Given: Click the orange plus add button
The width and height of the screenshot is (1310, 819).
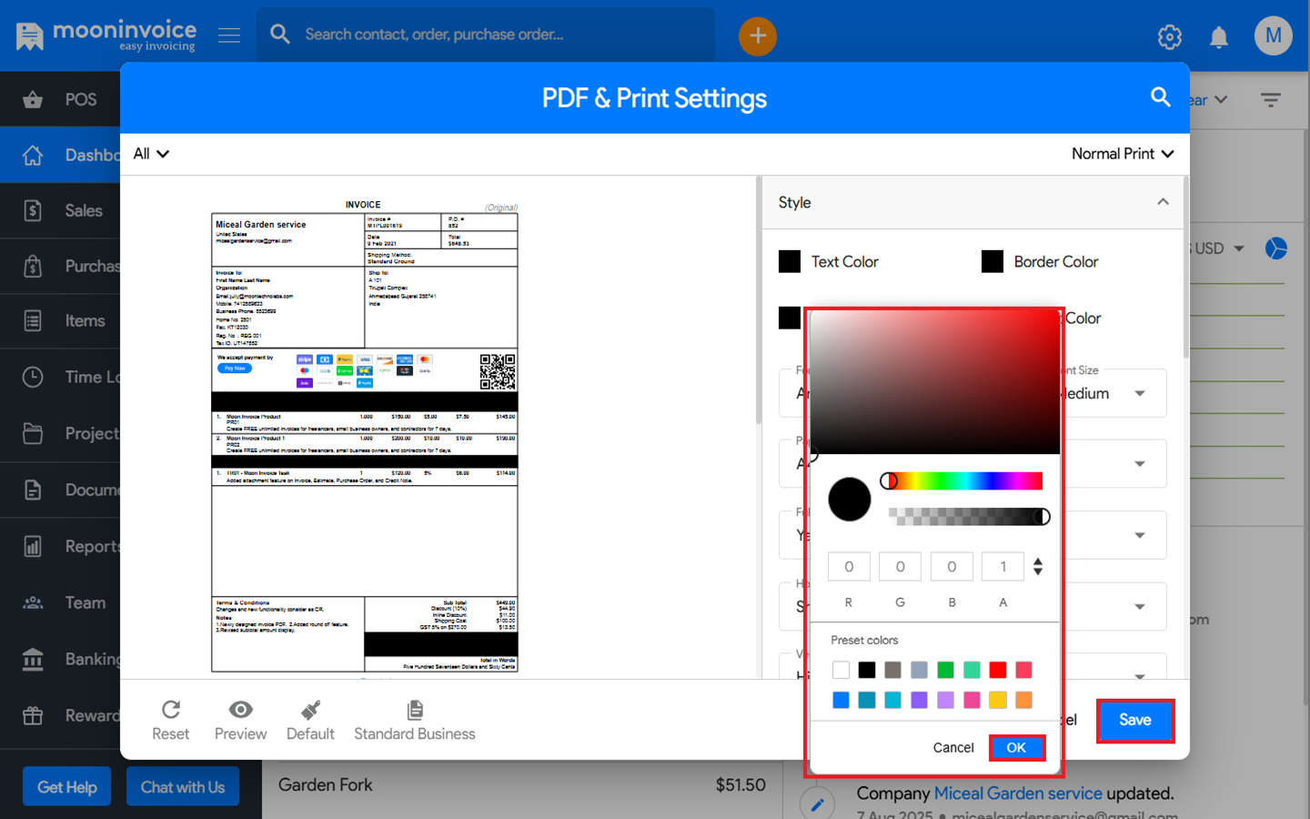Looking at the screenshot, I should tap(757, 36).
